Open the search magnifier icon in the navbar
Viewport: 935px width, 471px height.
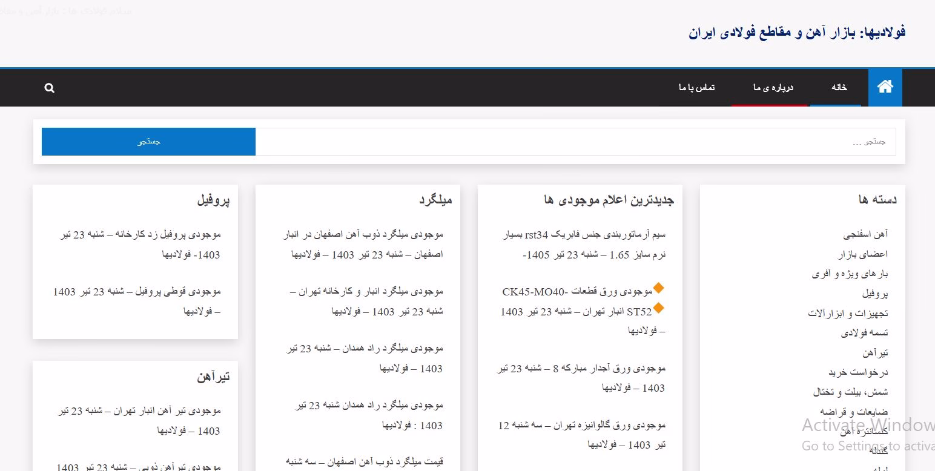click(50, 88)
